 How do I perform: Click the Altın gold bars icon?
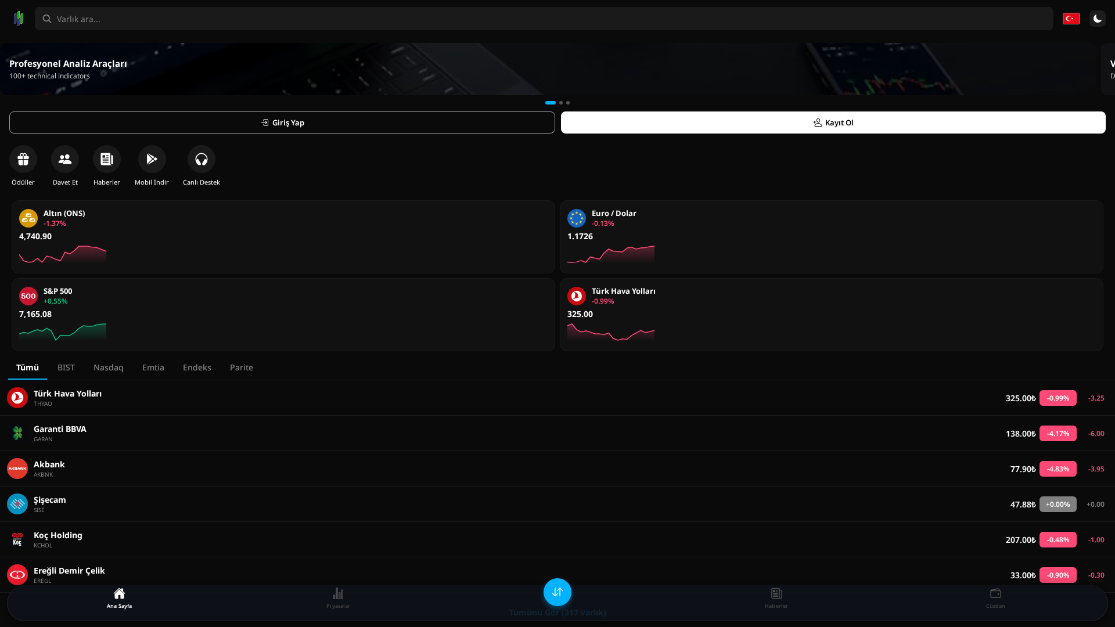tap(28, 218)
